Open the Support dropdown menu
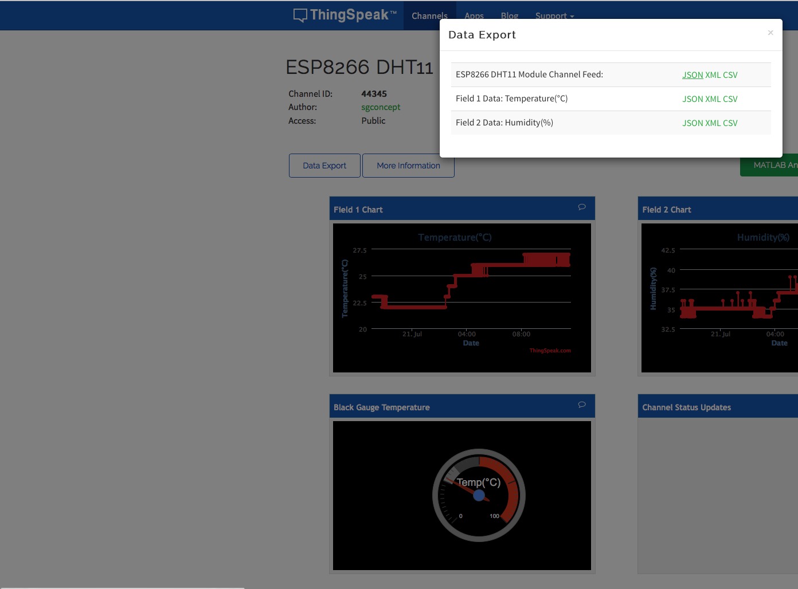 click(x=554, y=16)
